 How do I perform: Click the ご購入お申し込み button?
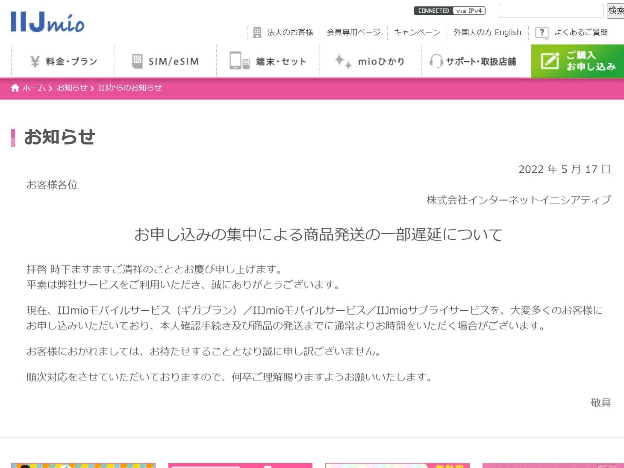(x=577, y=61)
